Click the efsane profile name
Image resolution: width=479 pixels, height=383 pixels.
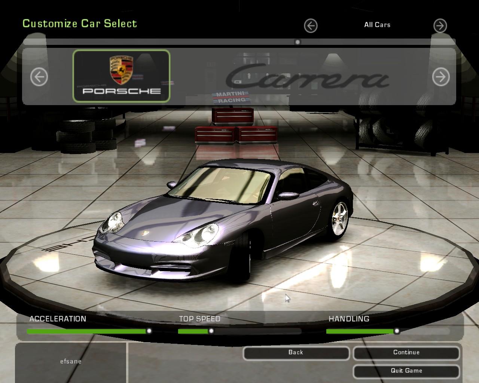pyautogui.click(x=71, y=362)
